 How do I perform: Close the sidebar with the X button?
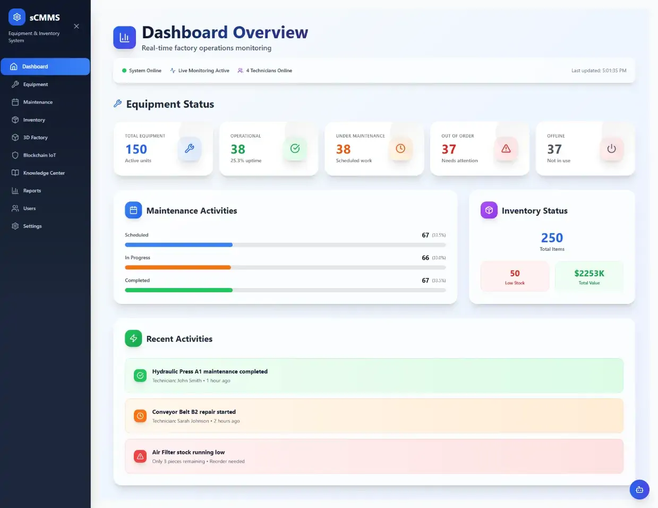pyautogui.click(x=76, y=26)
